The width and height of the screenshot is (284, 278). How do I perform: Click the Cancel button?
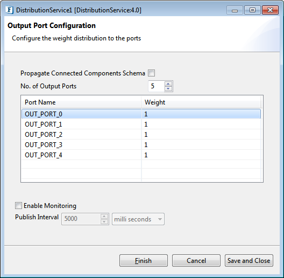[x=196, y=261]
